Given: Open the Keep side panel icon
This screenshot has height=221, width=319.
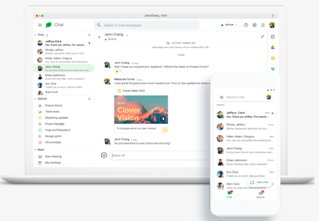Looking at the screenshot, I should 273,58.
